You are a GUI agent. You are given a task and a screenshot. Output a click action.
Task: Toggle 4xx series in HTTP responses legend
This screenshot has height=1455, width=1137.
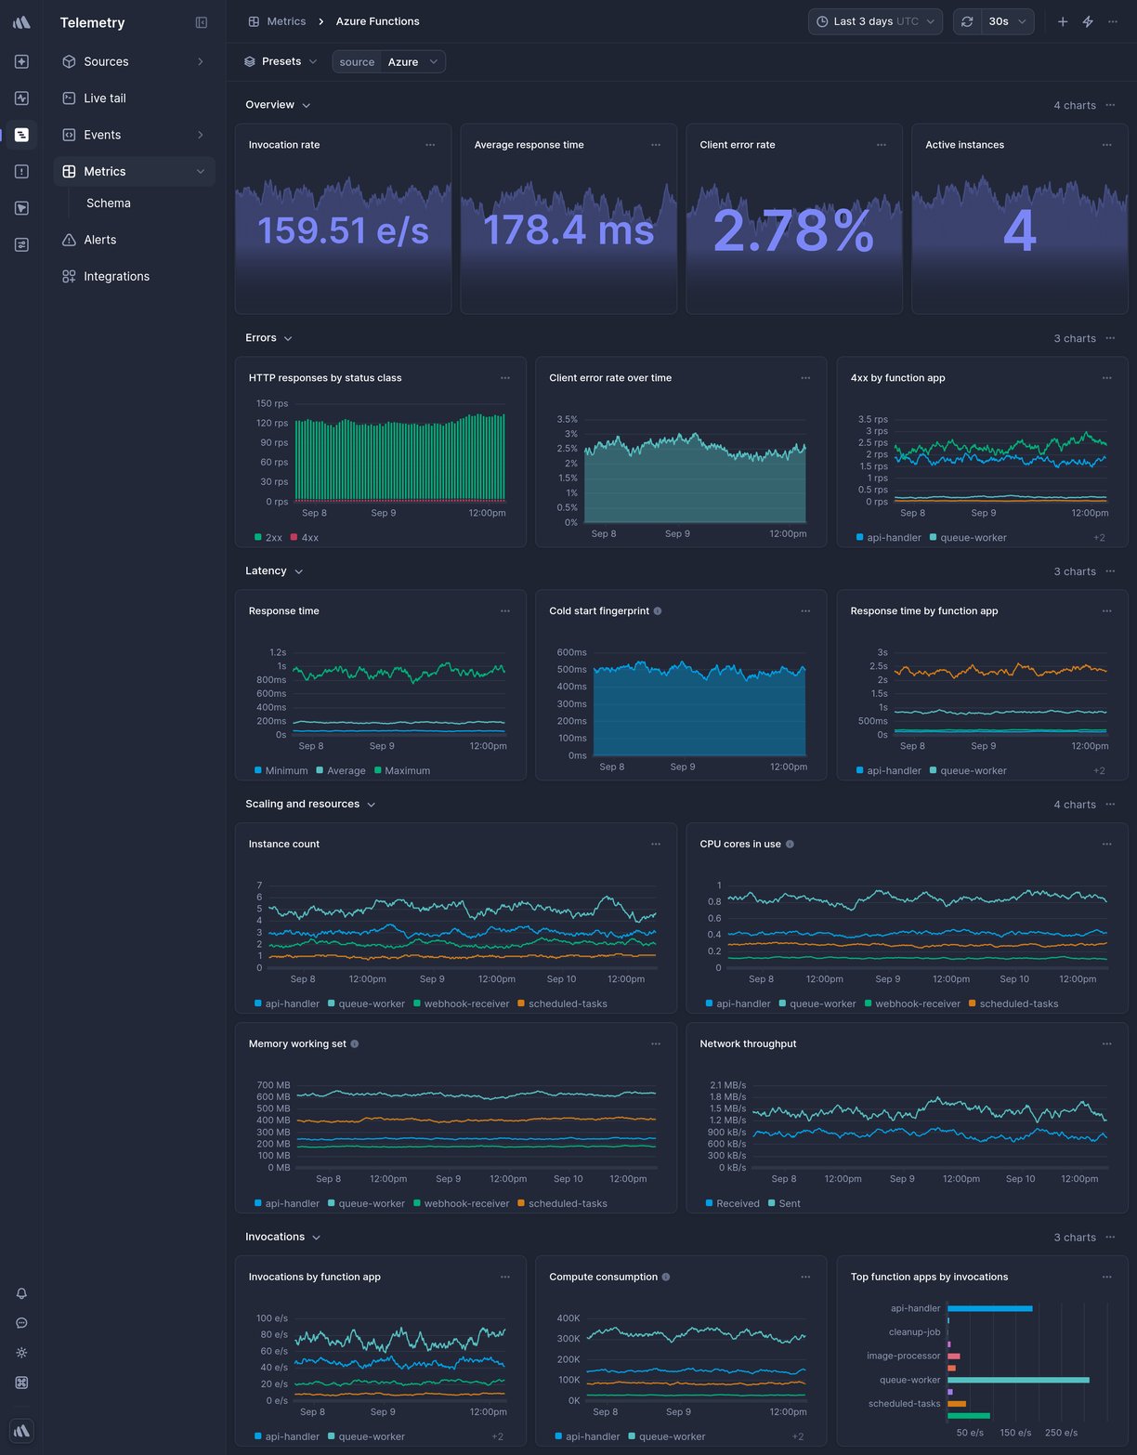pos(305,538)
